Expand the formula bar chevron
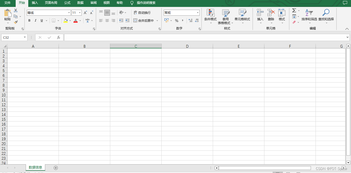This screenshot has width=351, height=173. pyautogui.click(x=348, y=37)
